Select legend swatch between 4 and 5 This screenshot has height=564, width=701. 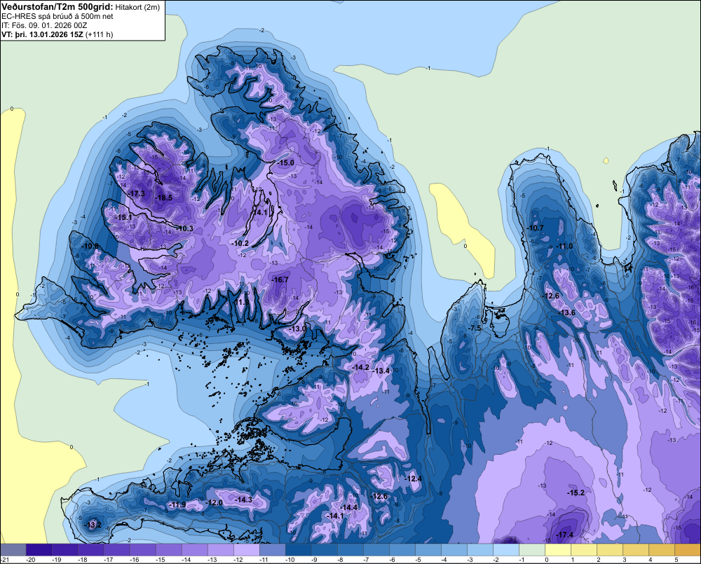(662, 549)
